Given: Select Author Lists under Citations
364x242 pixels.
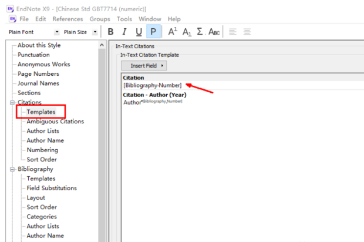Looking at the screenshot, I should click(x=43, y=131).
